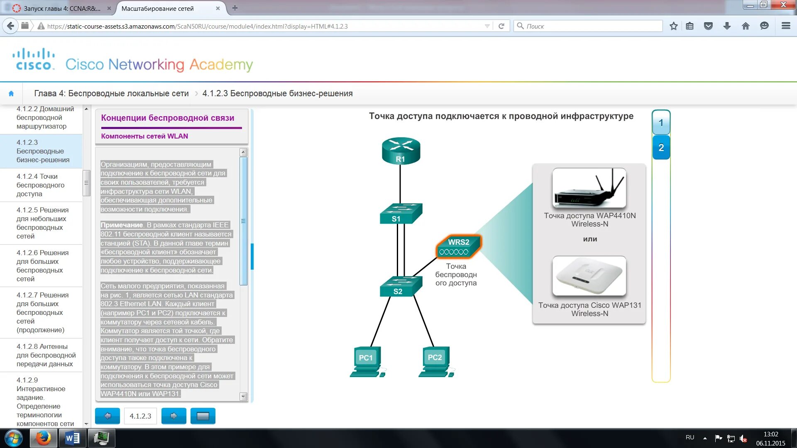This screenshot has width=797, height=448.
Task: Open the clock showing 13:02
Action: point(771,438)
